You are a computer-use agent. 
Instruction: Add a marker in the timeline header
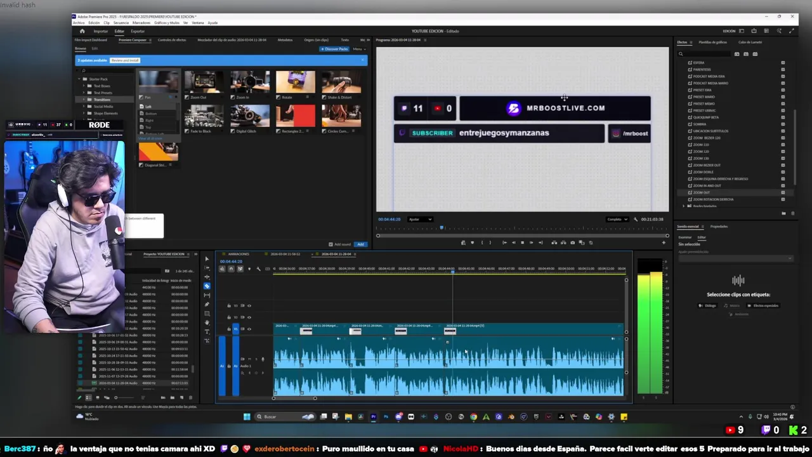(x=249, y=269)
